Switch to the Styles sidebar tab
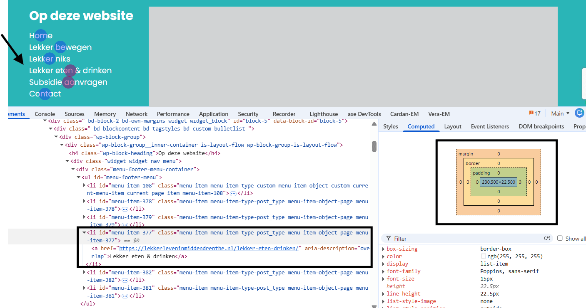 click(391, 126)
